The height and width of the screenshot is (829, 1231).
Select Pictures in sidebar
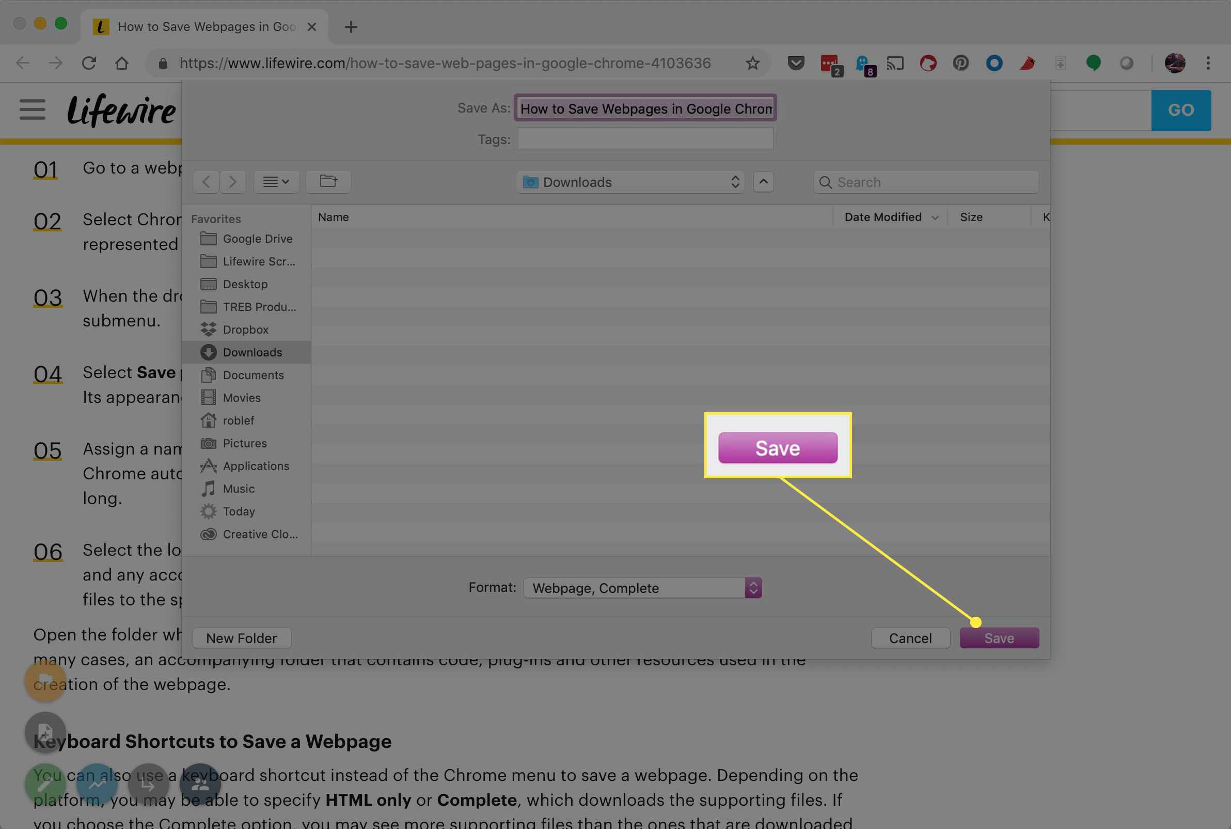coord(246,443)
